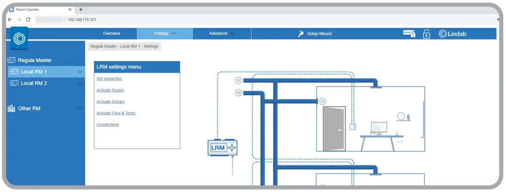This screenshot has height=192, width=506.
Task: Click the LRM controller unit in diagram
Action: pyautogui.click(x=222, y=148)
